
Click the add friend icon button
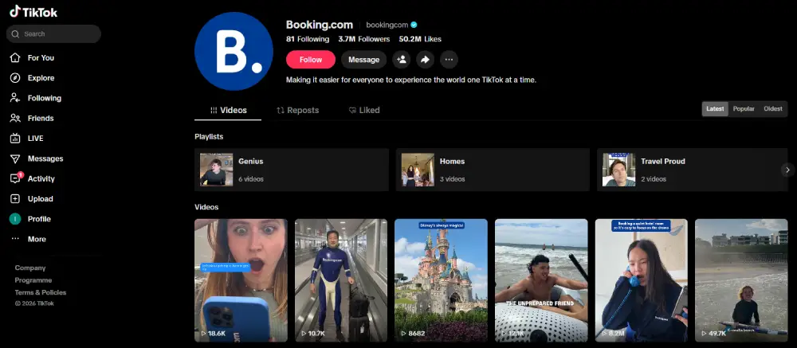401,60
